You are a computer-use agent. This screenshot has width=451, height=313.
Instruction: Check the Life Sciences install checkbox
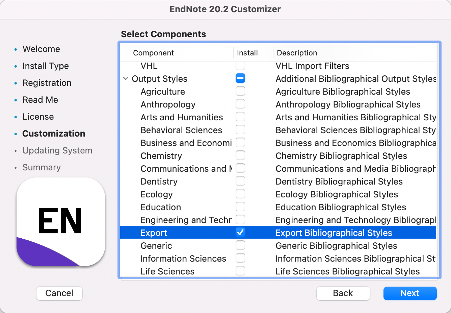point(240,271)
